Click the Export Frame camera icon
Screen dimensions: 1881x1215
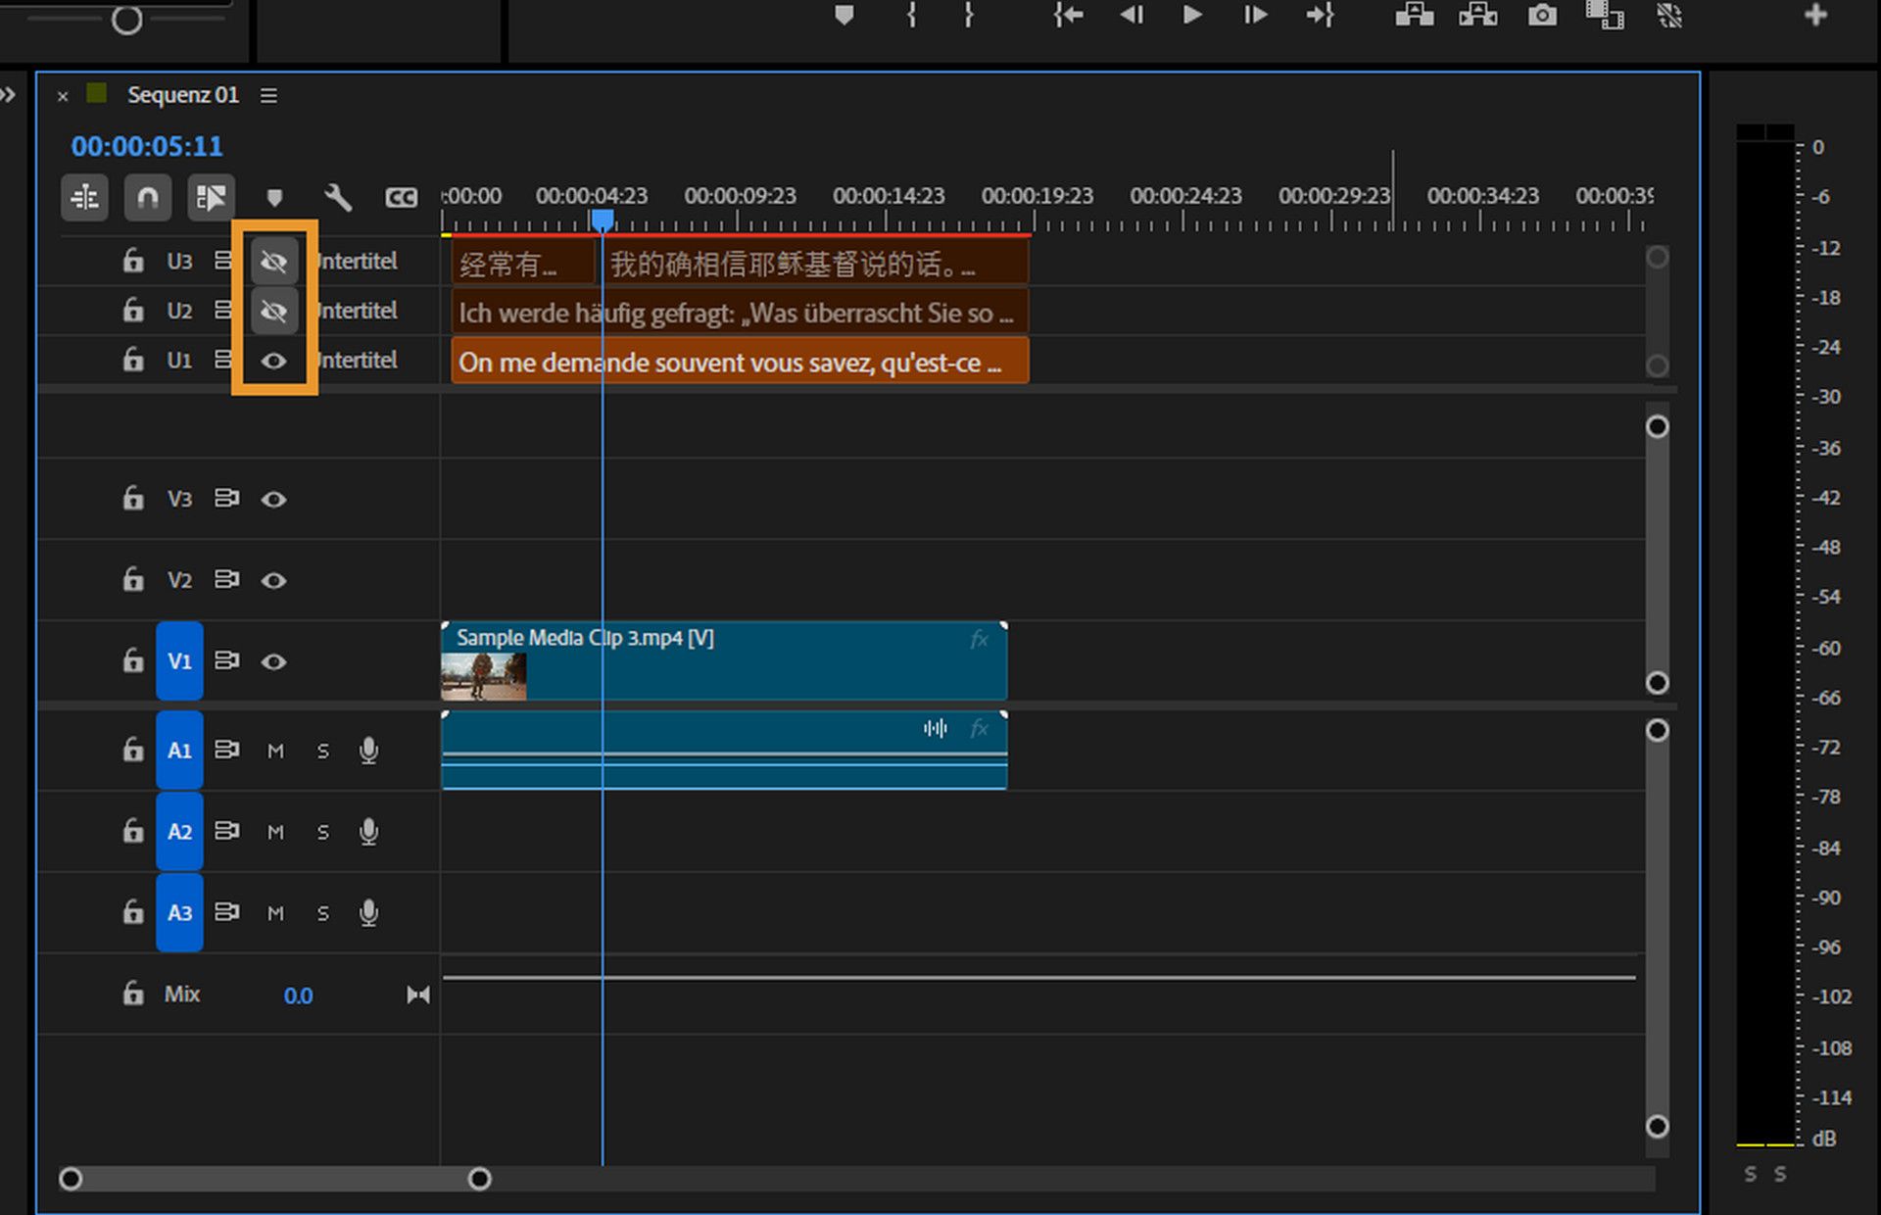[x=1542, y=16]
